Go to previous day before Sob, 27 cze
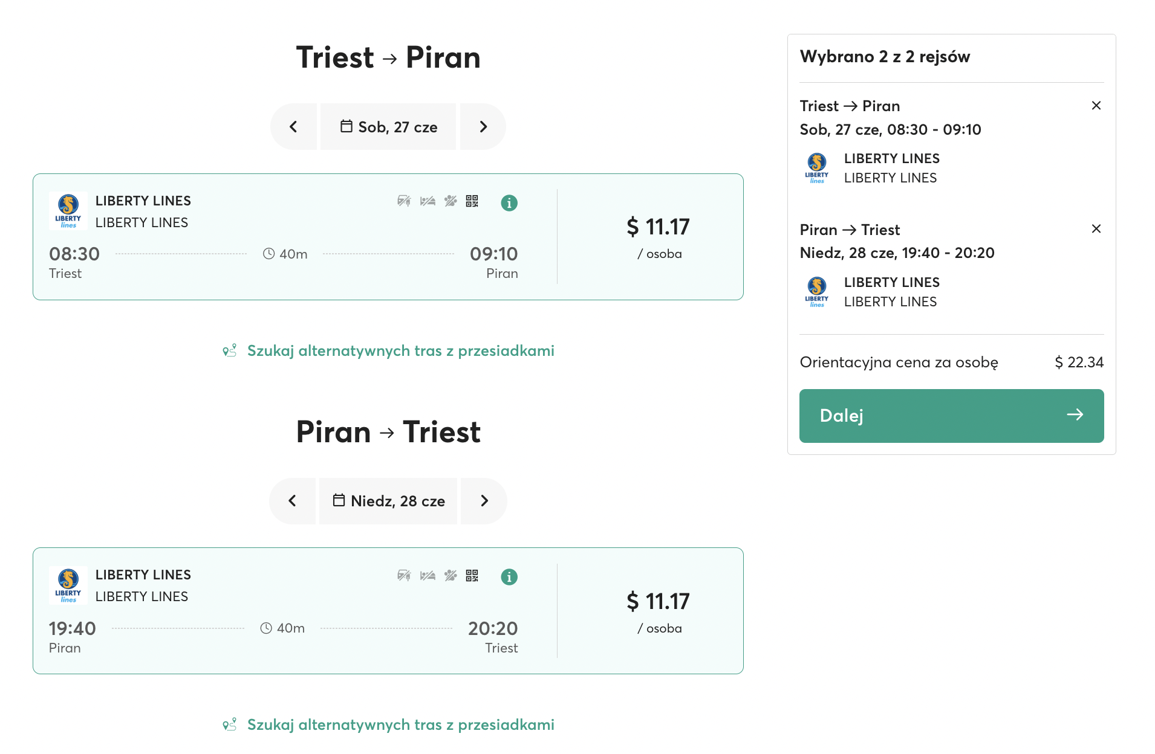 point(294,127)
